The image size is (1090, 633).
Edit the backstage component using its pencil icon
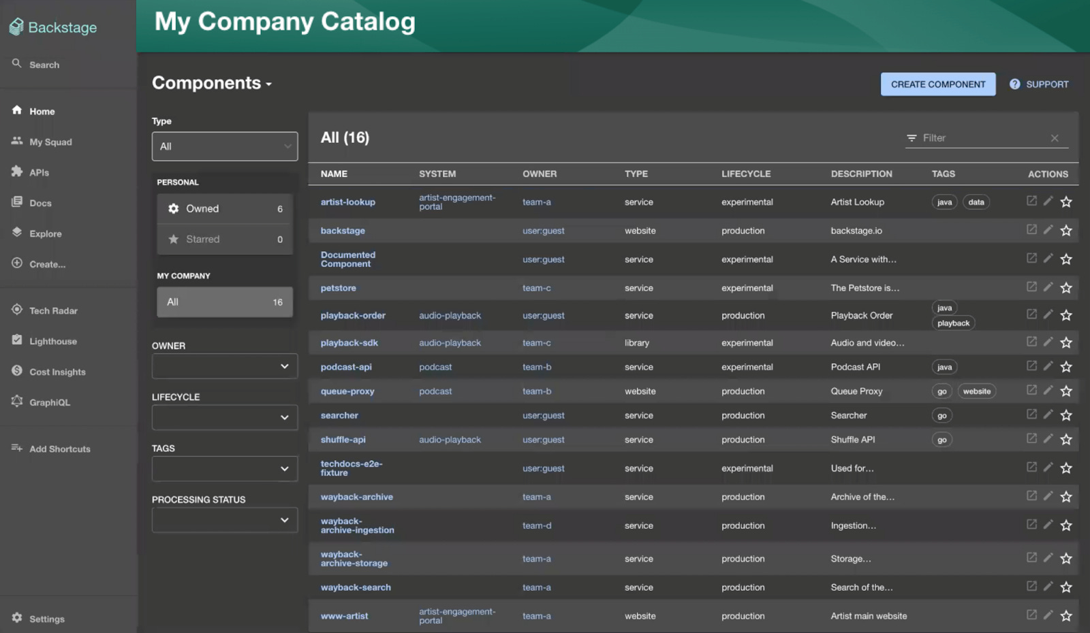[1047, 230]
